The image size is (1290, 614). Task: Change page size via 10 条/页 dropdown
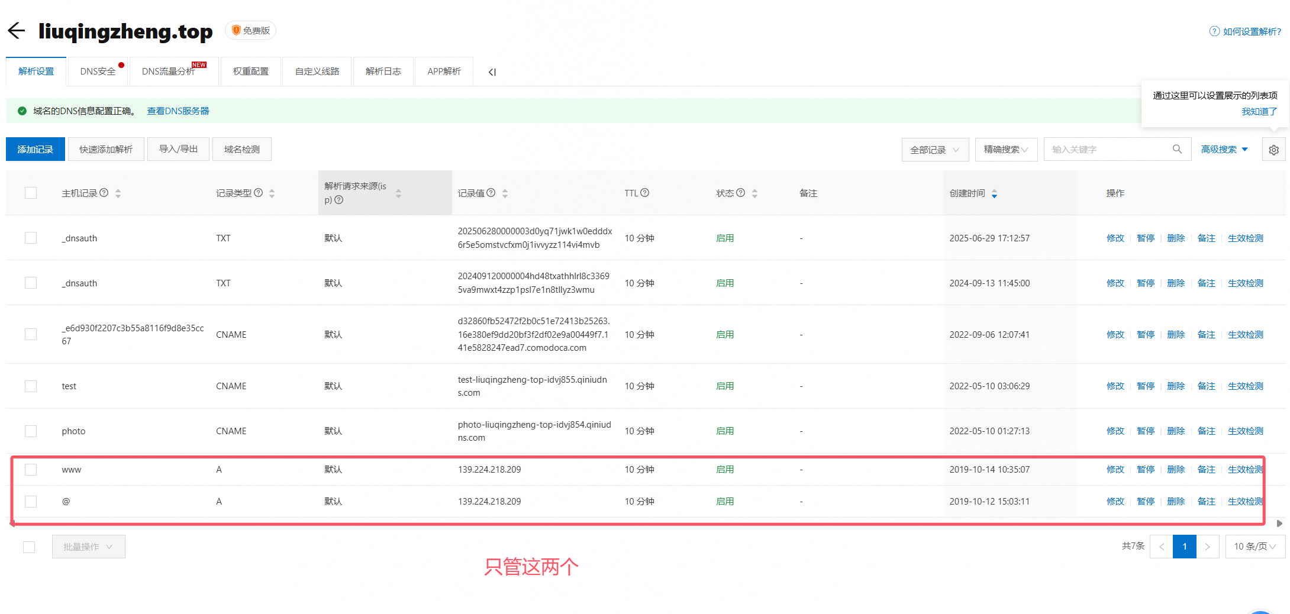(x=1255, y=547)
